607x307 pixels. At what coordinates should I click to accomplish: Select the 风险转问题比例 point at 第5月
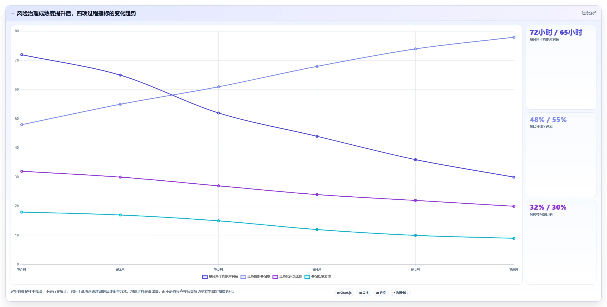(415, 200)
